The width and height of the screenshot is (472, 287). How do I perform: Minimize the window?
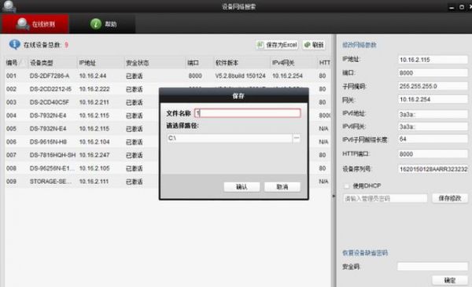[452, 7]
